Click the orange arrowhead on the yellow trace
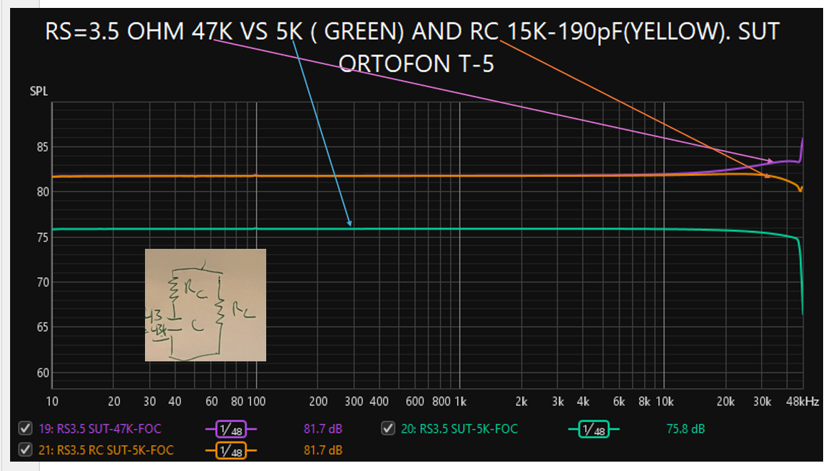 768,175
